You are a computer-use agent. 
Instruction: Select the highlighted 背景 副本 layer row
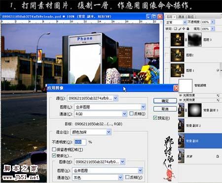[200, 141]
